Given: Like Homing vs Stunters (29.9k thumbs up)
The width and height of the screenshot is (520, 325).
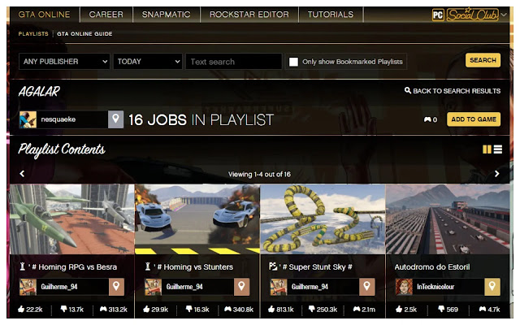Looking at the screenshot, I should pyautogui.click(x=146, y=310).
